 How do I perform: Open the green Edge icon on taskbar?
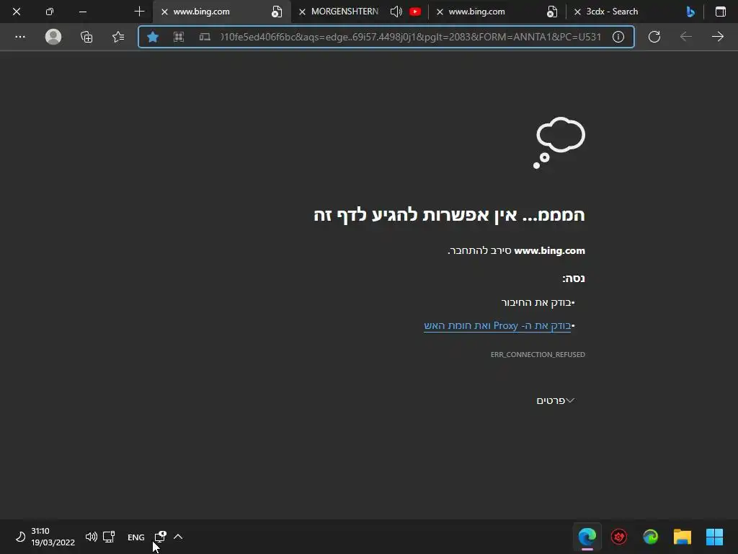[x=651, y=537]
